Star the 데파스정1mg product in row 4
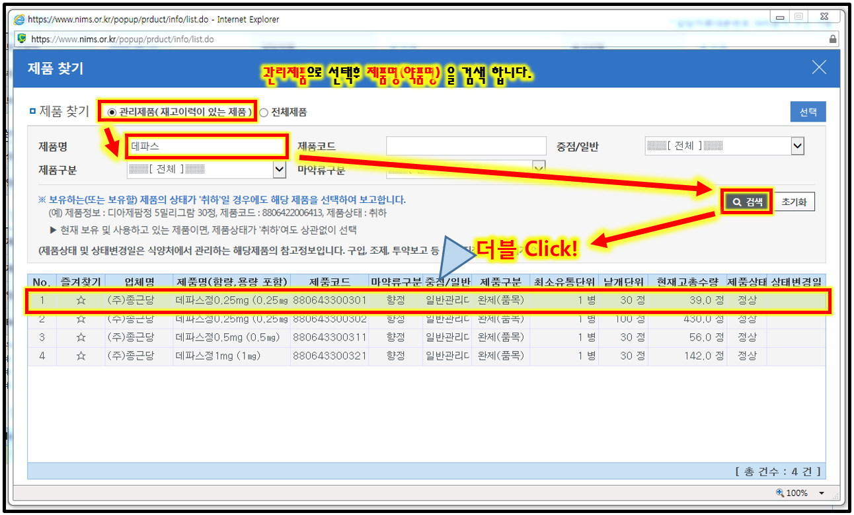This screenshot has width=854, height=515. coord(81,356)
